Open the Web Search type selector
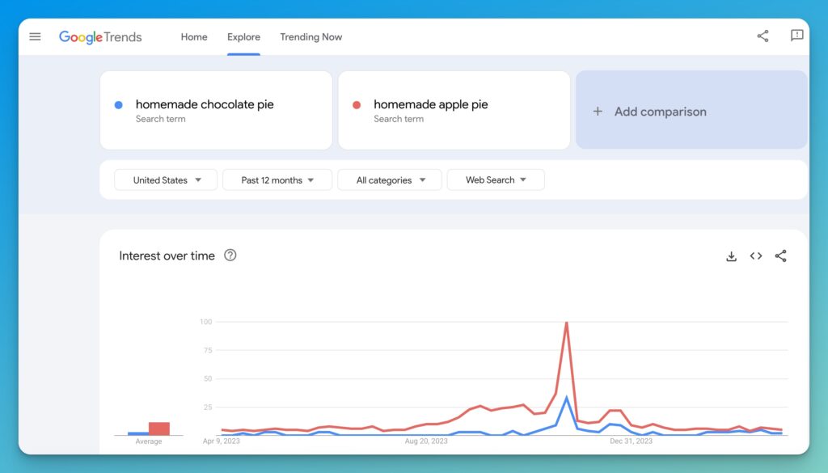The width and height of the screenshot is (828, 473). 496,179
